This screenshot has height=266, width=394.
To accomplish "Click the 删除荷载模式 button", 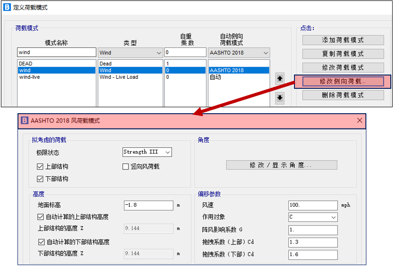I will tap(343, 95).
